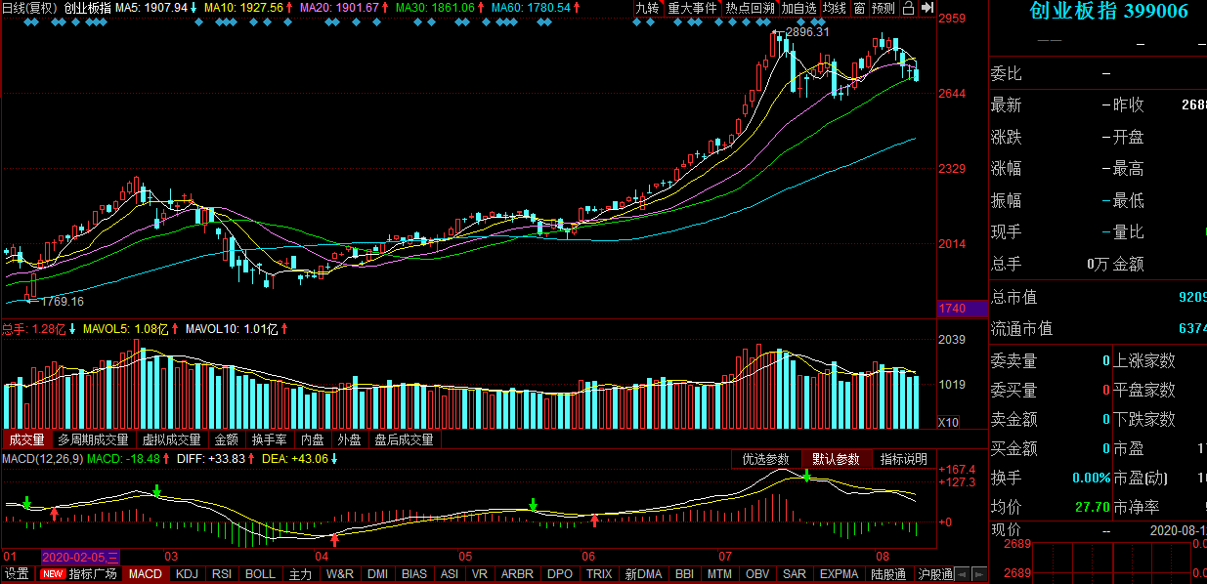This screenshot has width=1207, height=584.
Task: Switch to the BOLL indicator tab
Action: click(260, 574)
